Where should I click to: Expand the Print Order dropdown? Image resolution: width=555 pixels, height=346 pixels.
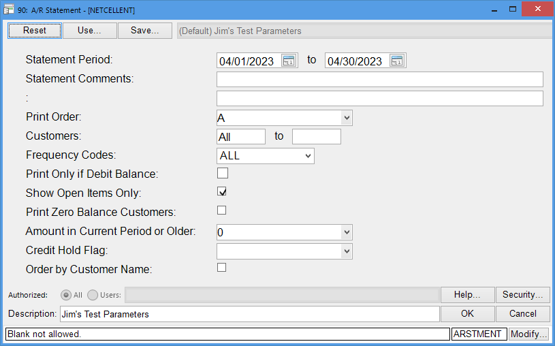point(347,118)
